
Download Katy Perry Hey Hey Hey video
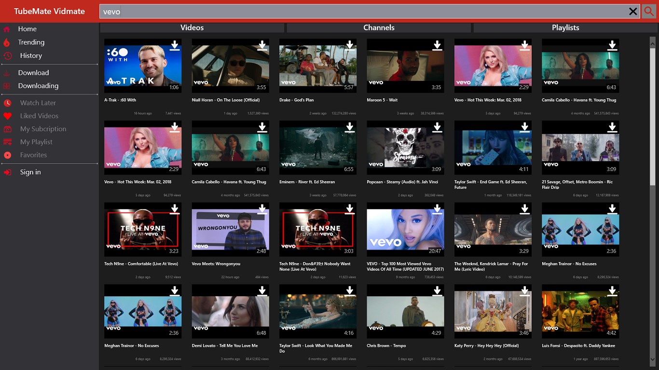(x=524, y=291)
